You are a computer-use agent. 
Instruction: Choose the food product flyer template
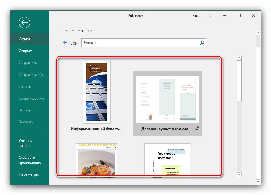pyautogui.click(x=96, y=159)
